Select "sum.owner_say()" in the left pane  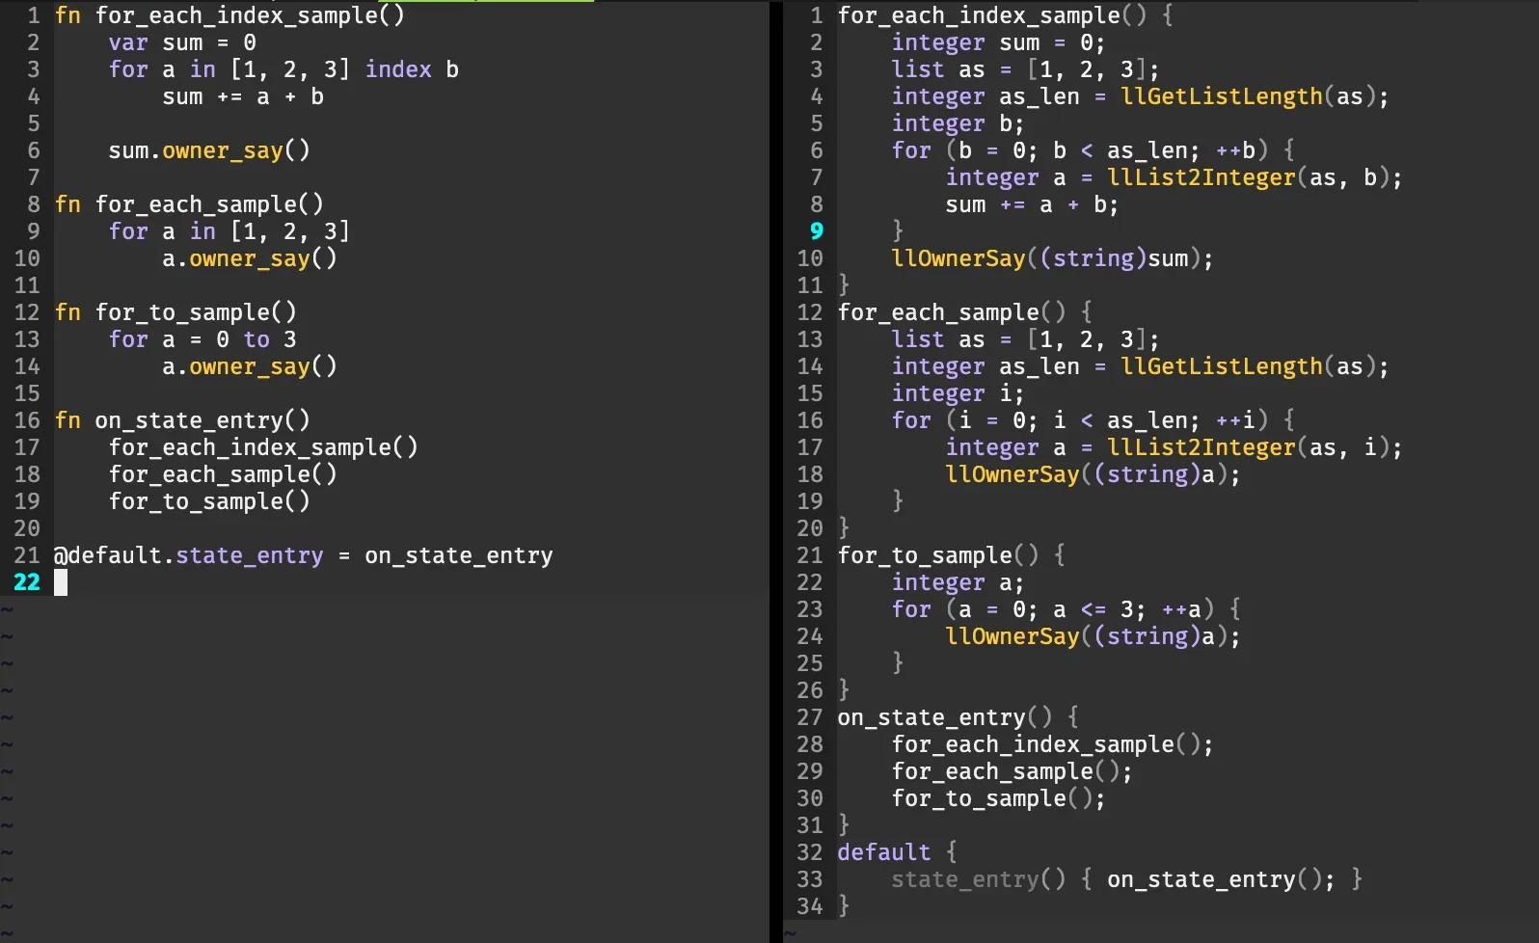[x=209, y=150]
